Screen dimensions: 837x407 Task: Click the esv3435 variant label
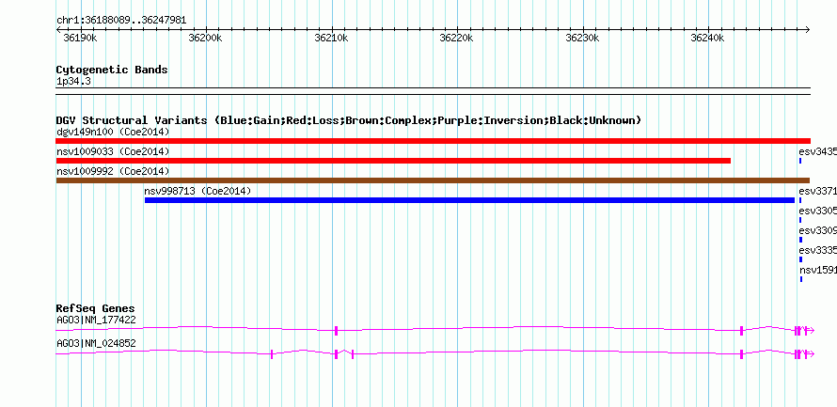click(x=817, y=152)
